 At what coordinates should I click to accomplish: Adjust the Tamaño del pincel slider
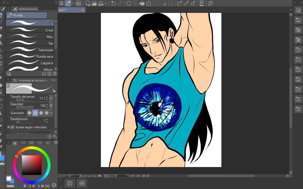pyautogui.click(x=25, y=100)
